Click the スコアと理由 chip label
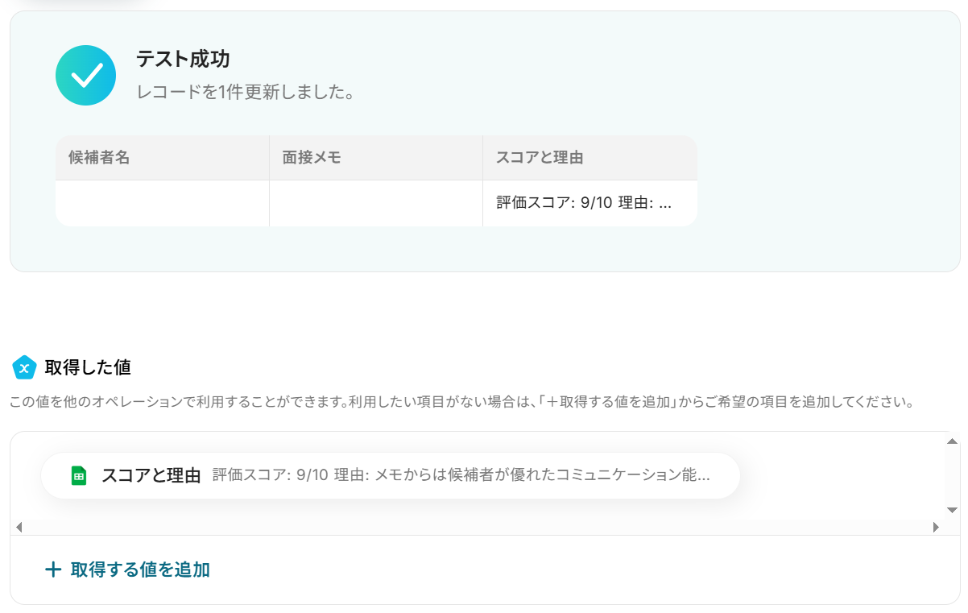Screen dimensions: 968x613 click(x=151, y=475)
